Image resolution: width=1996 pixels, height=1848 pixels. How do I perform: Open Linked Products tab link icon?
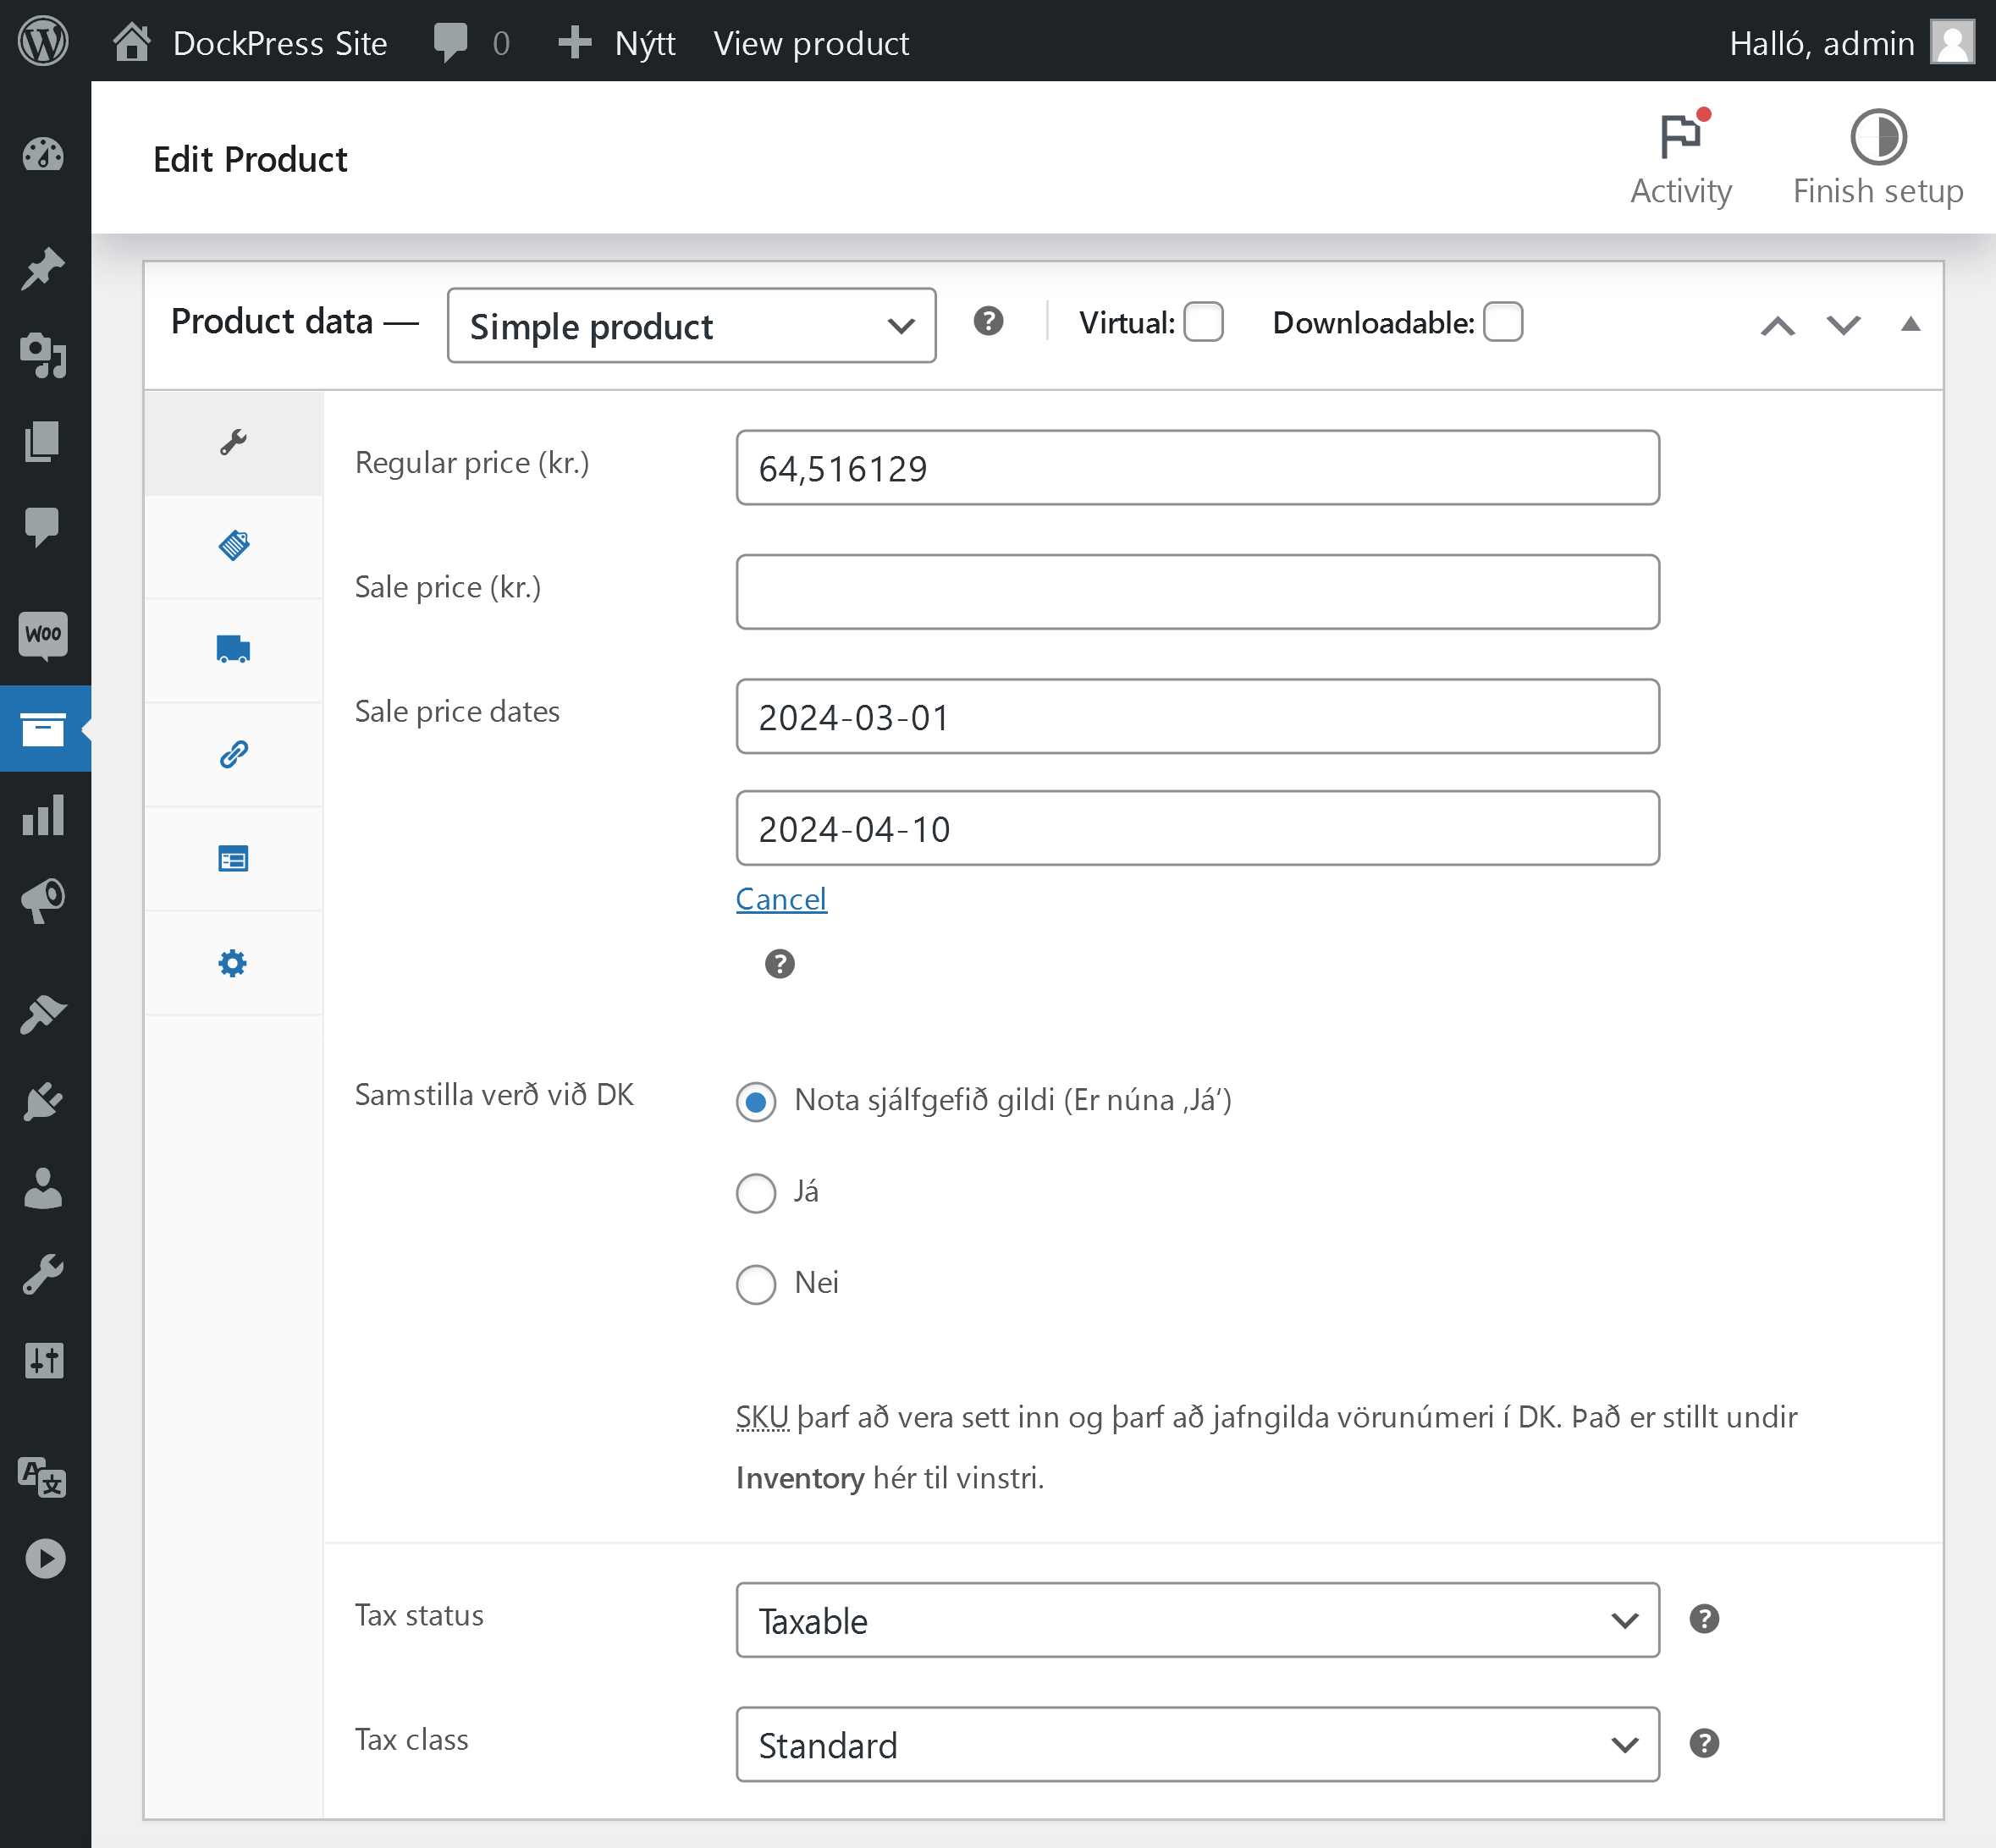[x=233, y=754]
